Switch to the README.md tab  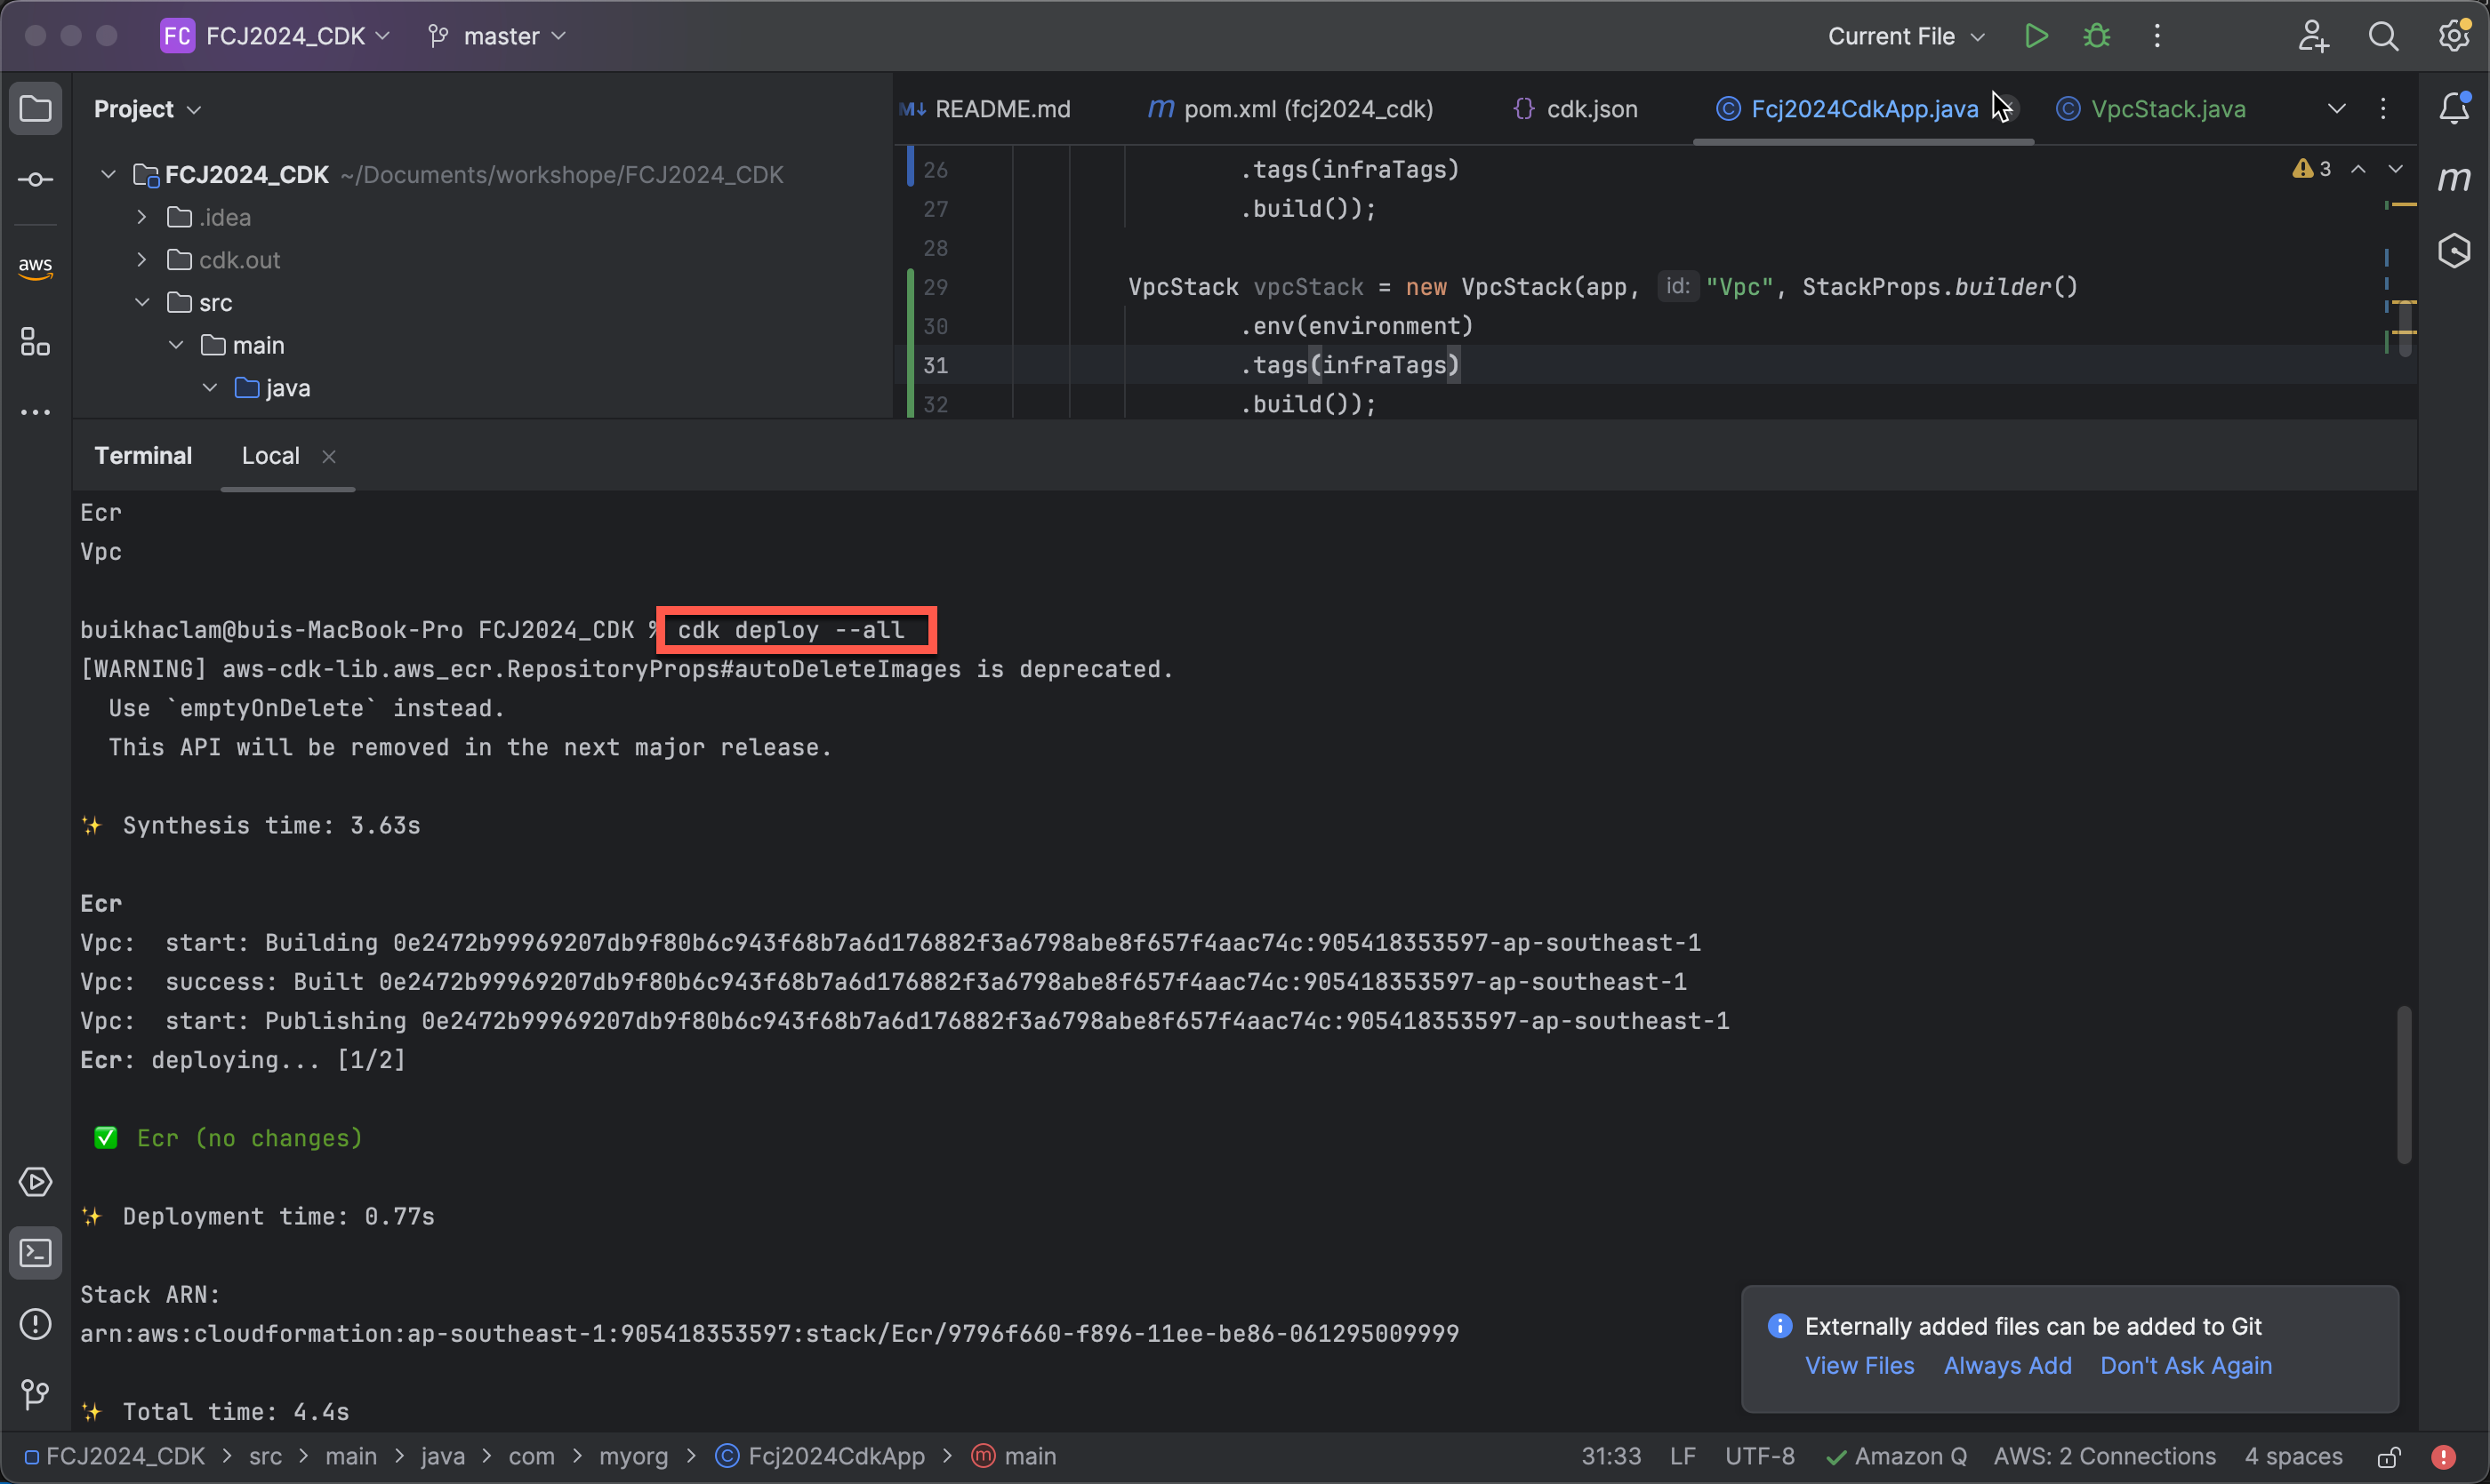pyautogui.click(x=984, y=109)
